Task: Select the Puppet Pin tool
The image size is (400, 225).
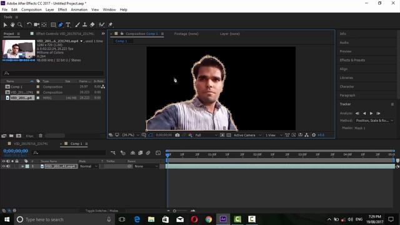Action: pos(110,25)
